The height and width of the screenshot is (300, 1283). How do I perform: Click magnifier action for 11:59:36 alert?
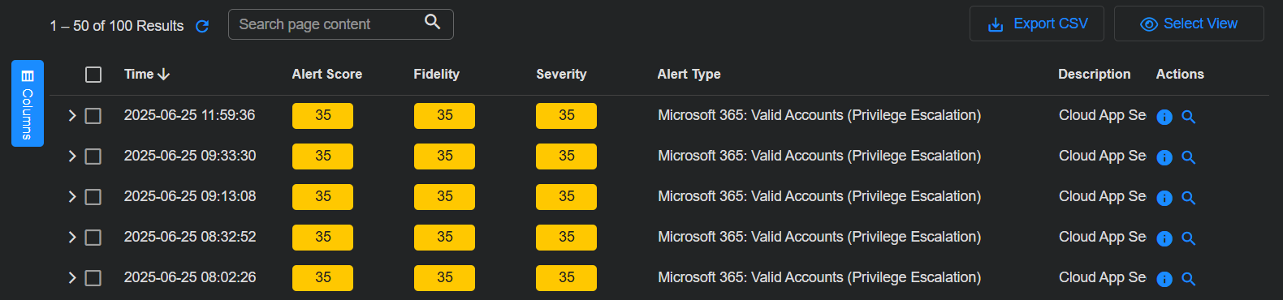pyautogui.click(x=1189, y=117)
